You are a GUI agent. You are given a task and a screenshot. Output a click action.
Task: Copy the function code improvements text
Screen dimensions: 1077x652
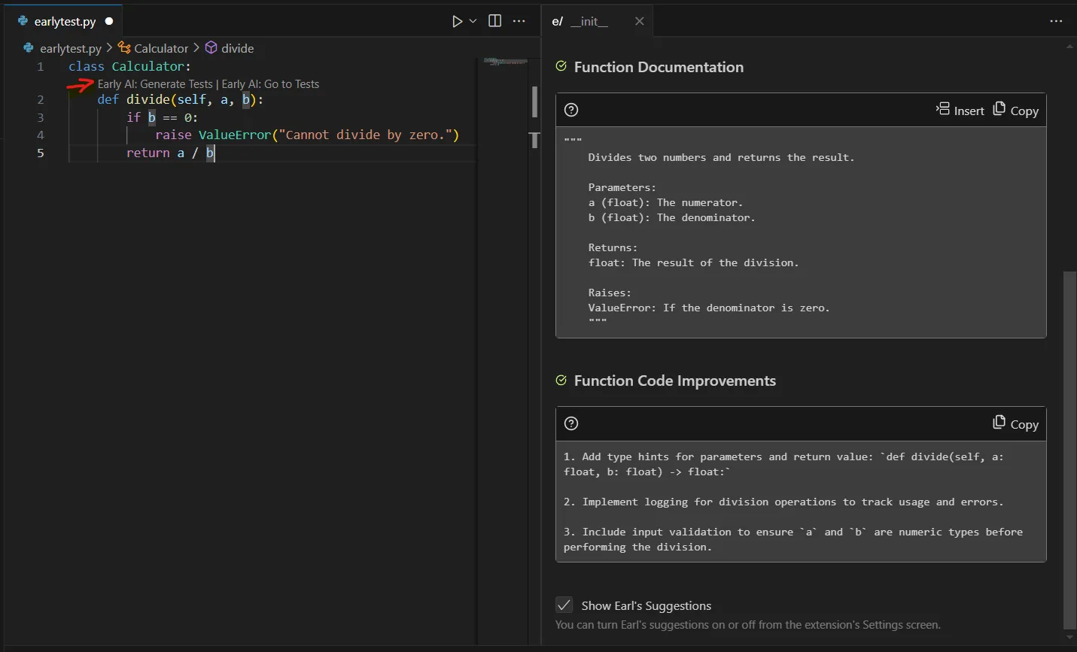(x=1016, y=423)
